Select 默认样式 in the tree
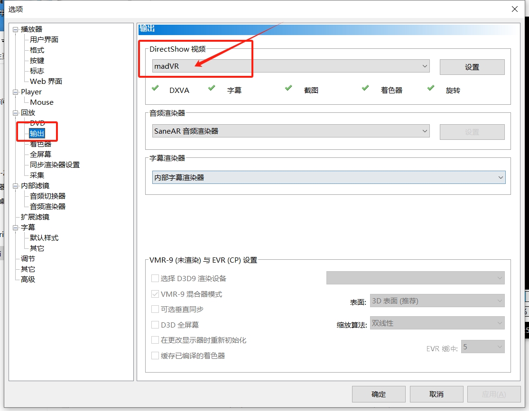 (x=44, y=238)
